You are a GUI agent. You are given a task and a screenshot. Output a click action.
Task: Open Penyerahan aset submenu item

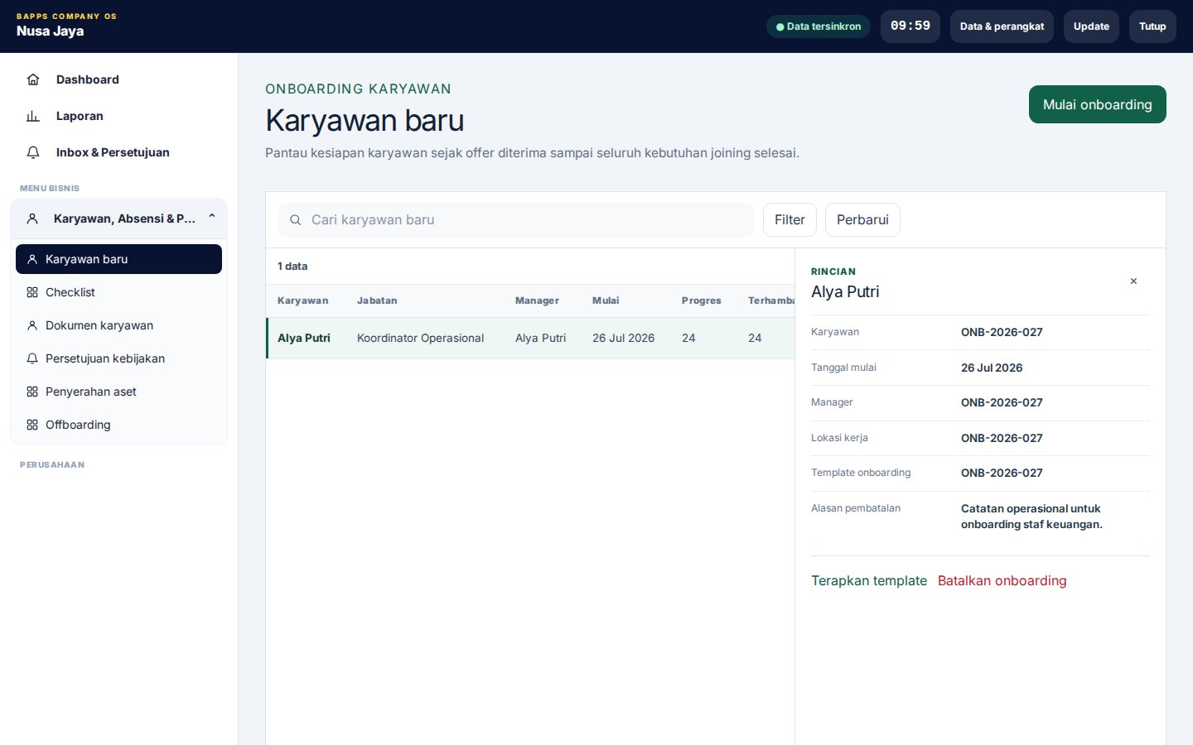(118, 392)
